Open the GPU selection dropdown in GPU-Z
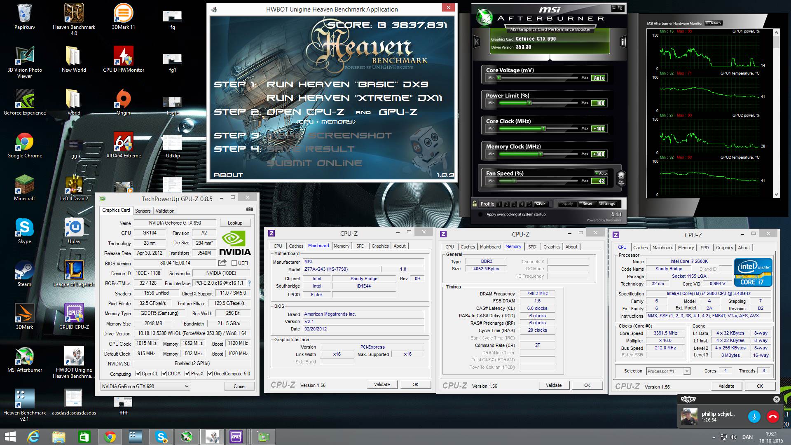 click(x=145, y=386)
